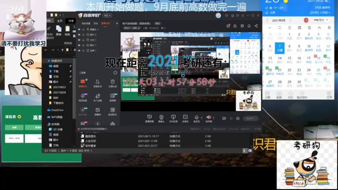Add a 手机投屏 phone cast source
The image size is (338, 190).
click(x=173, y=119)
